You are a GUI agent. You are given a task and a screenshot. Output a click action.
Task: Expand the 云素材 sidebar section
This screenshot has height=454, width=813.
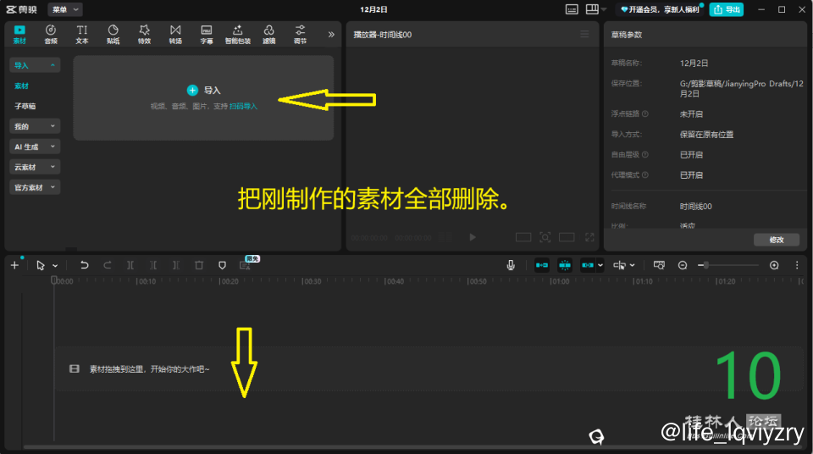pos(35,167)
